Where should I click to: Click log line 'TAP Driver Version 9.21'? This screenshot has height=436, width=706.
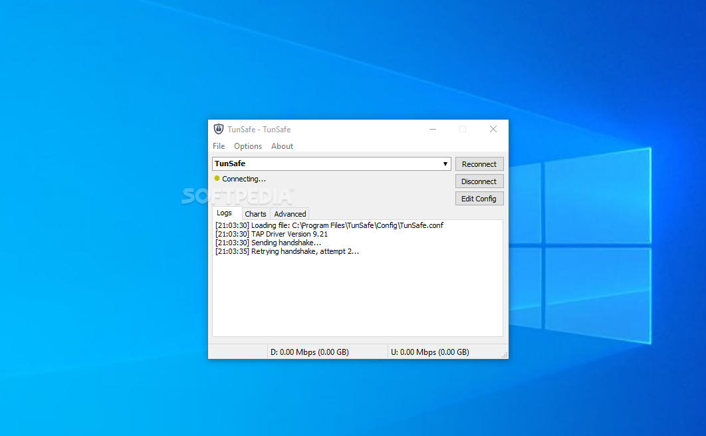click(271, 234)
